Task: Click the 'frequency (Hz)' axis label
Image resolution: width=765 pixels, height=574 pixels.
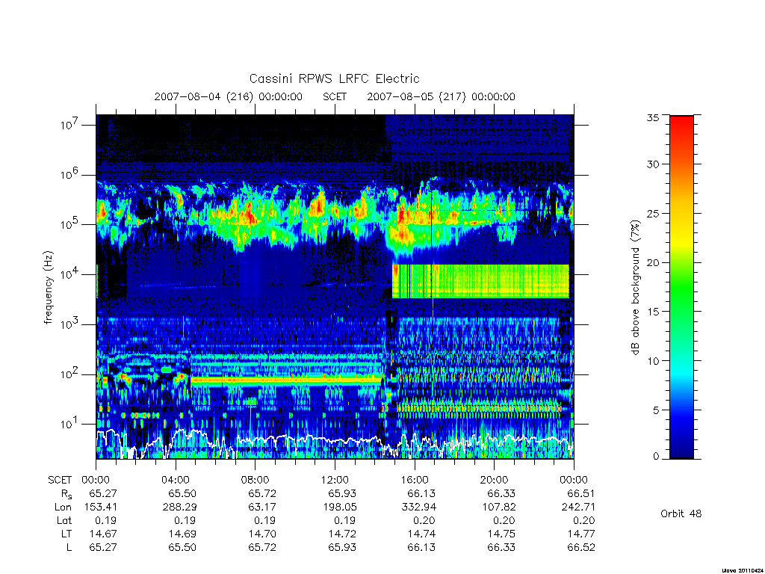Action: 48,288
